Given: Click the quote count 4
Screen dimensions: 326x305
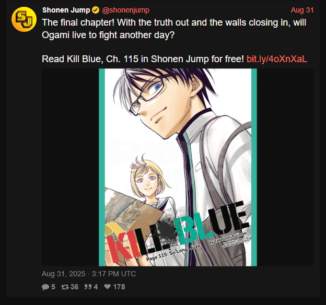Looking at the screenshot, I should pyautogui.click(x=96, y=287).
